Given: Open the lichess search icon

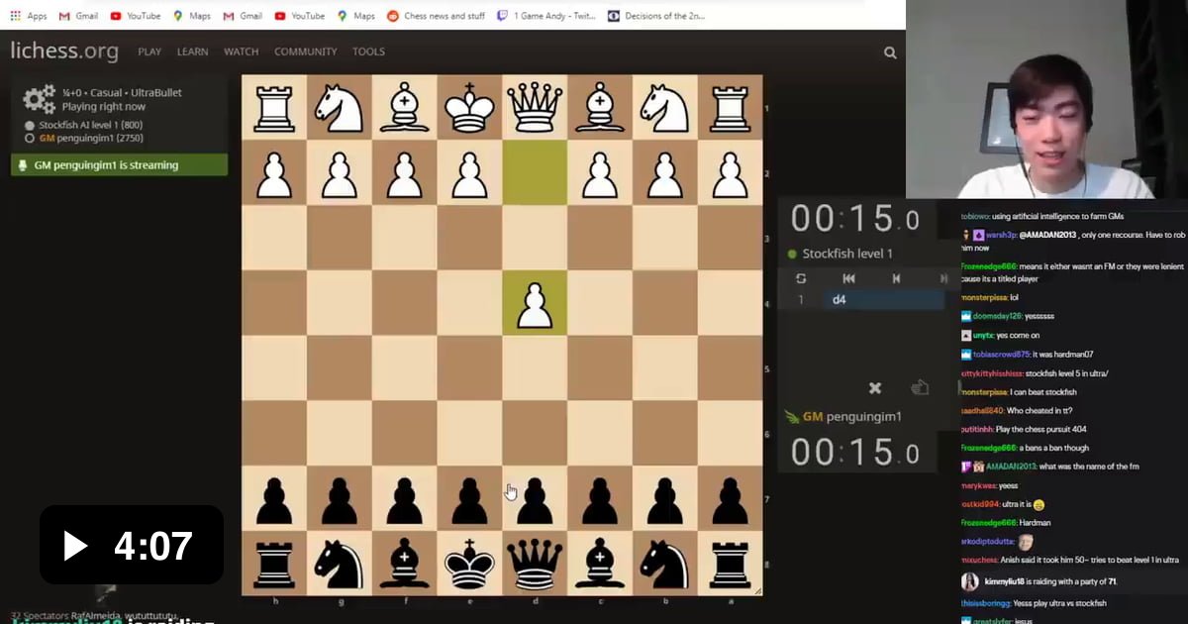Looking at the screenshot, I should (889, 52).
